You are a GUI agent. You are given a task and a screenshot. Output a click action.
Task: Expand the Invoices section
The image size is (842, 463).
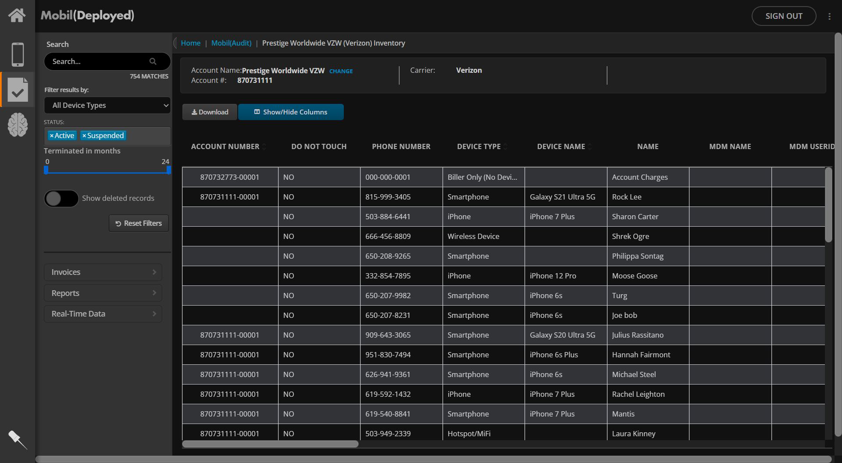(x=103, y=272)
